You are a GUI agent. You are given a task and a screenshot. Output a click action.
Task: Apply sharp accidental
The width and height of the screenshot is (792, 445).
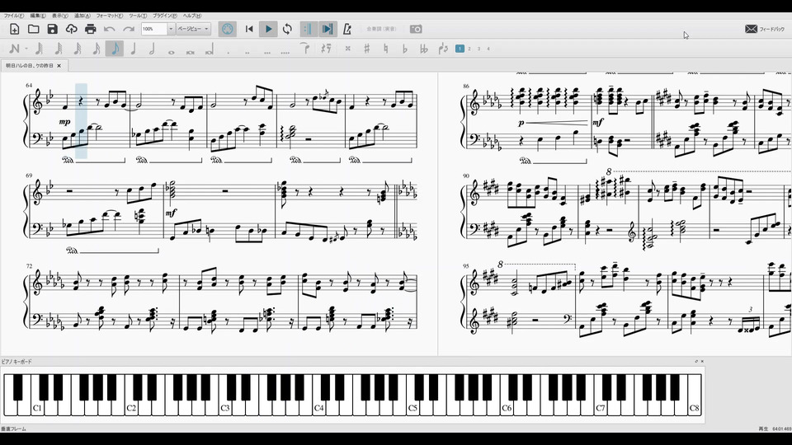point(366,49)
